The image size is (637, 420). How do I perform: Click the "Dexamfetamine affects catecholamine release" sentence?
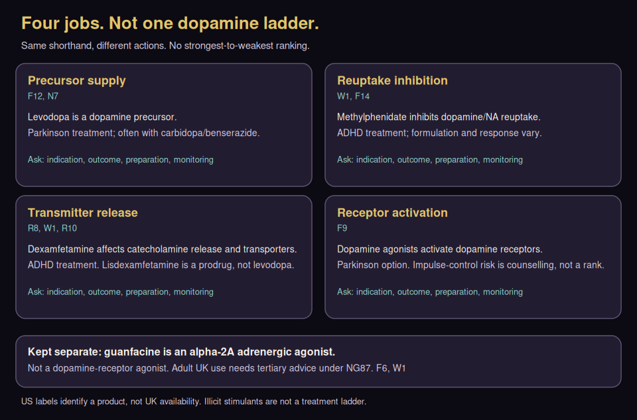tap(162, 249)
